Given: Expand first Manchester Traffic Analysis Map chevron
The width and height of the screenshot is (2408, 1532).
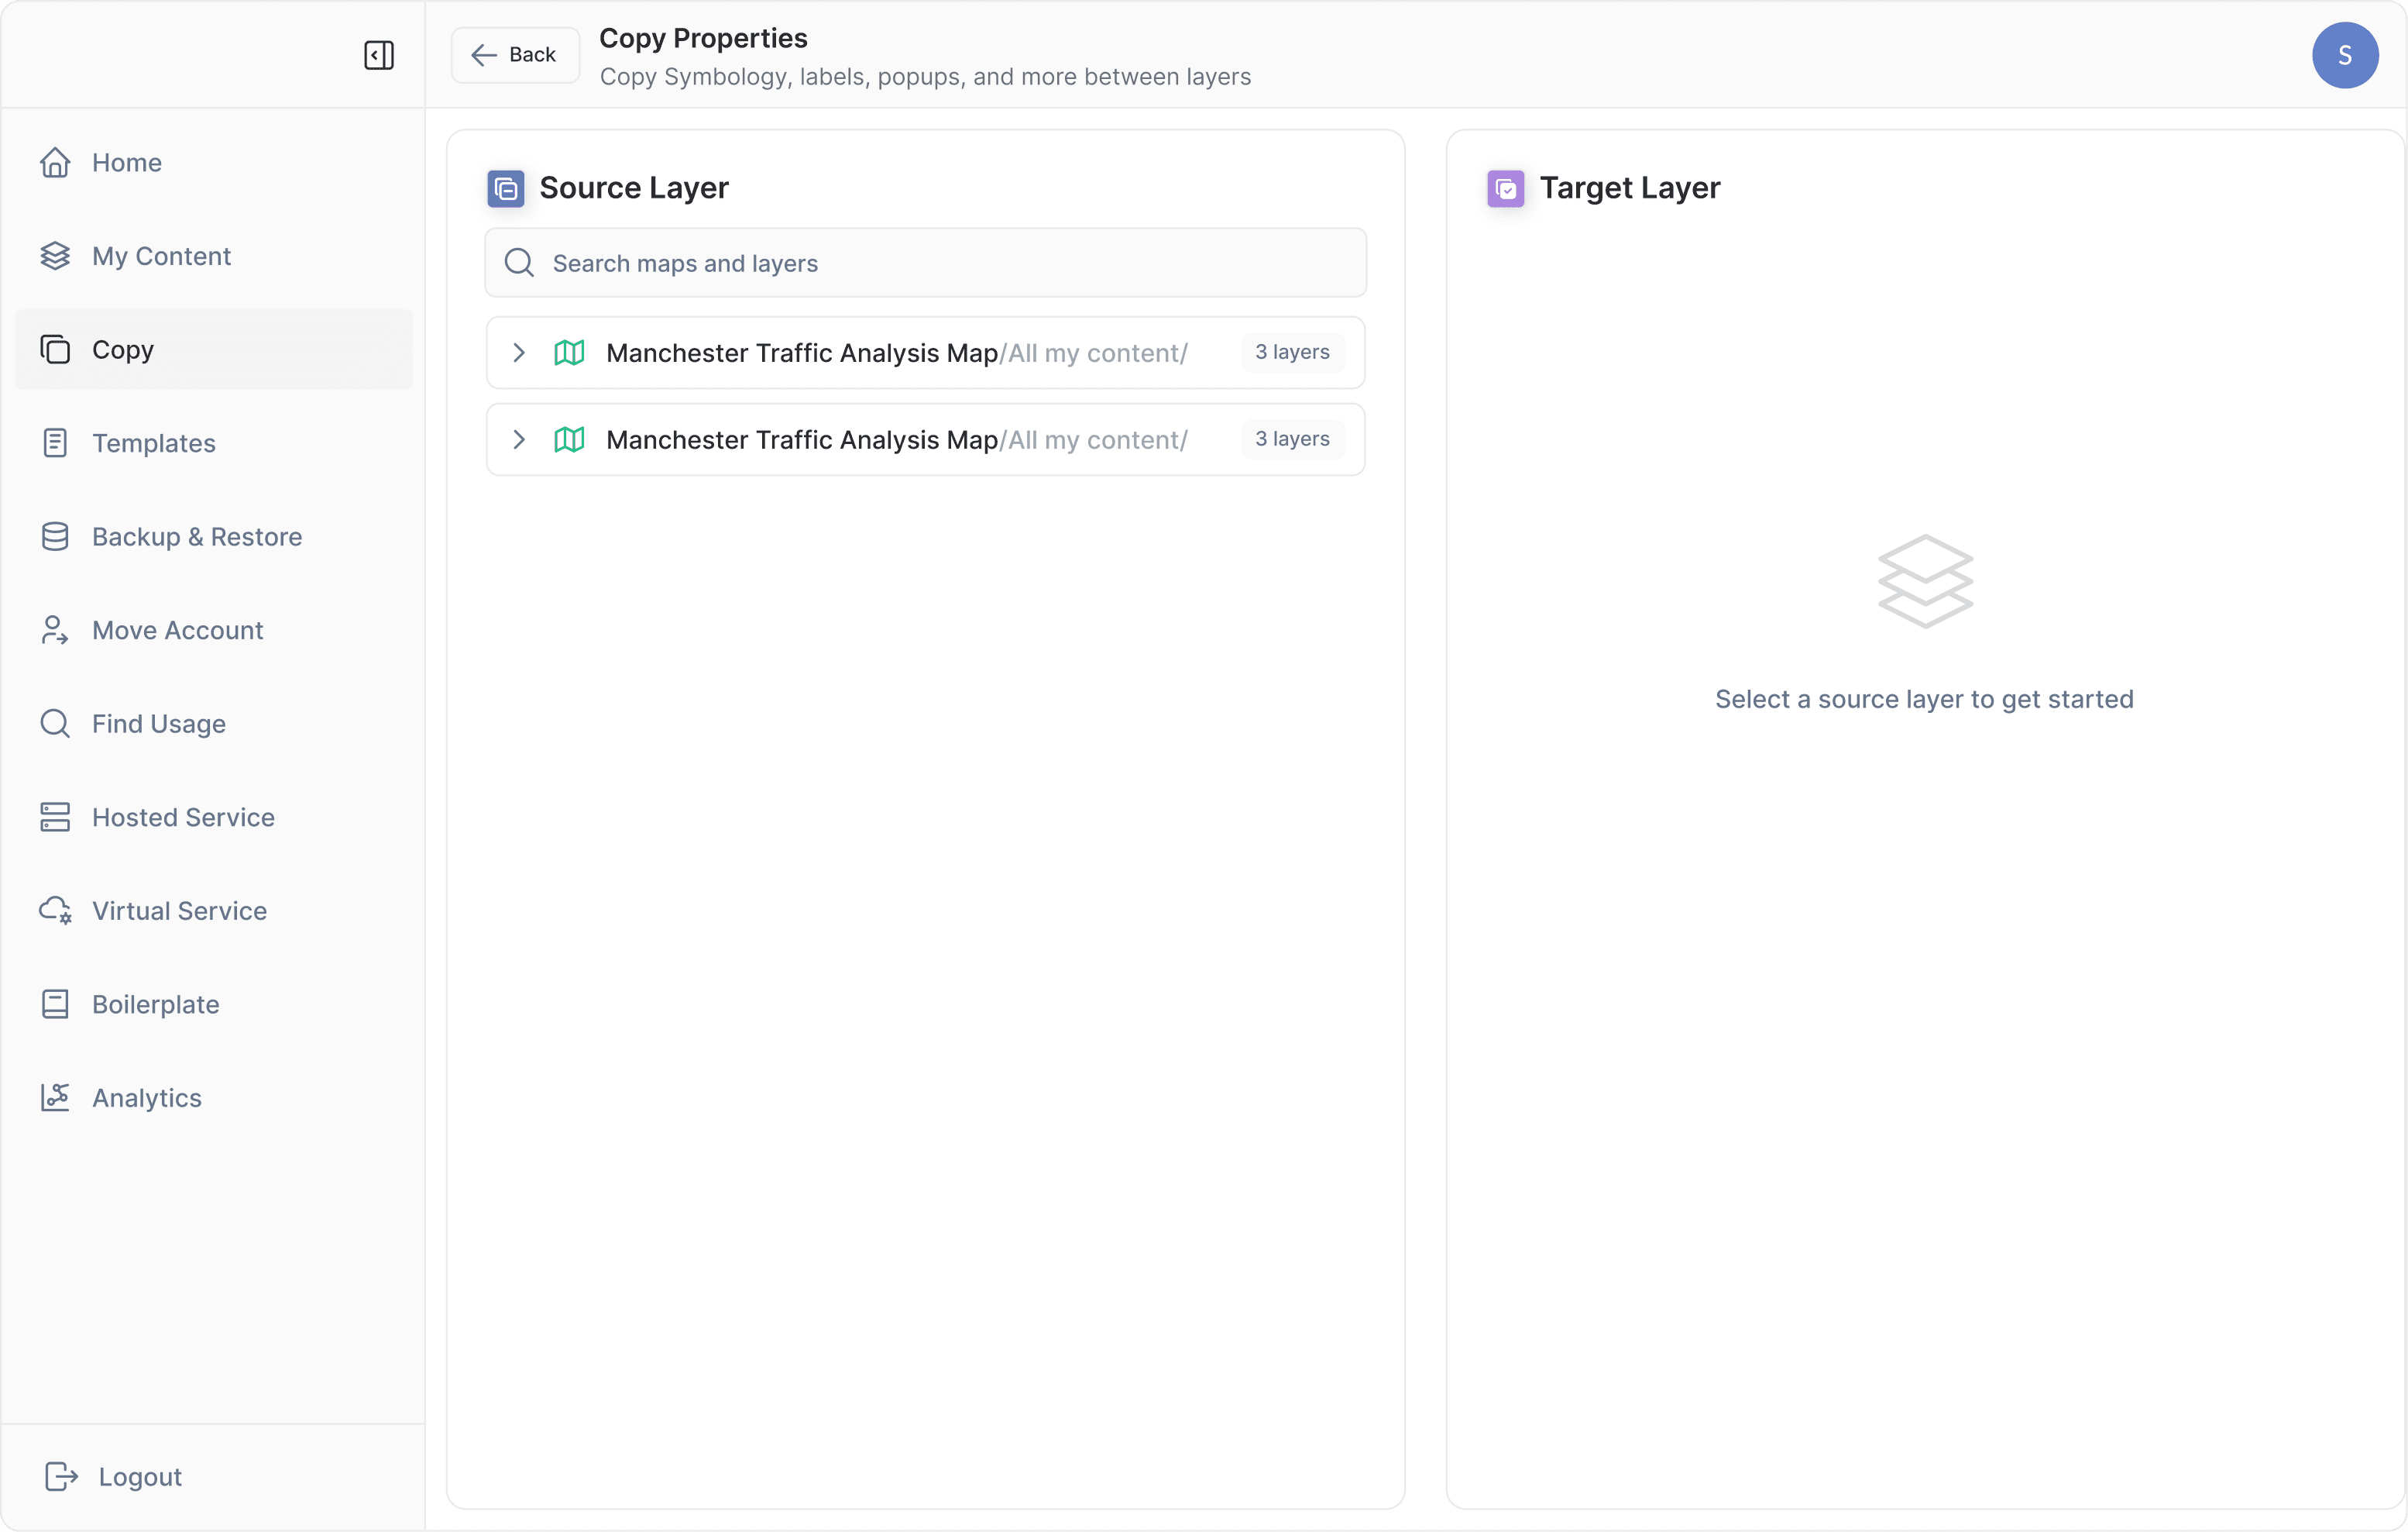Looking at the screenshot, I should point(519,353).
